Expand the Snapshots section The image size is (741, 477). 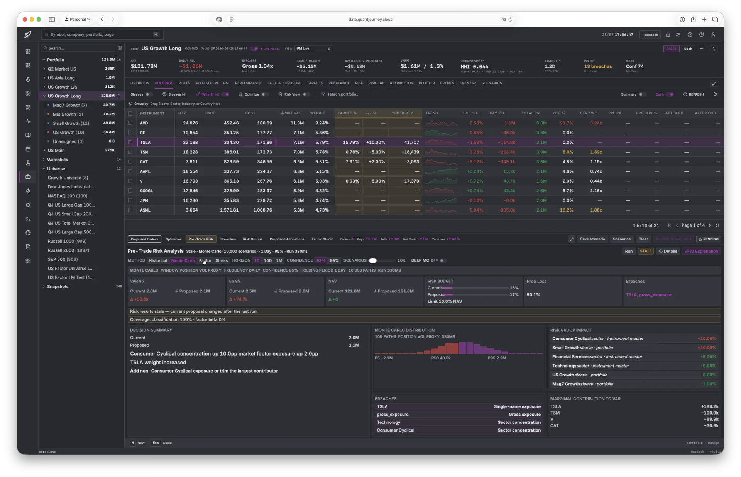pos(44,287)
